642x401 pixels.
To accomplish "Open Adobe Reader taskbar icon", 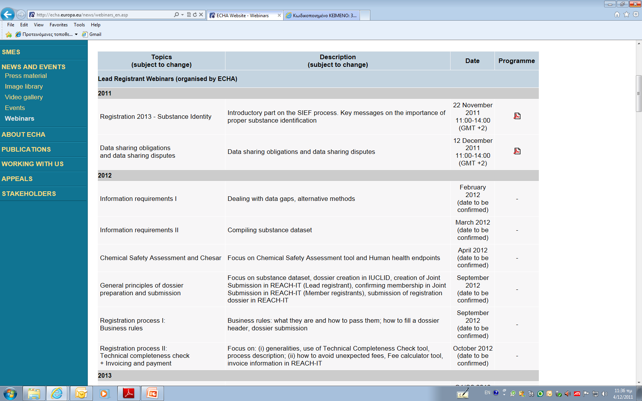I will coord(129,393).
